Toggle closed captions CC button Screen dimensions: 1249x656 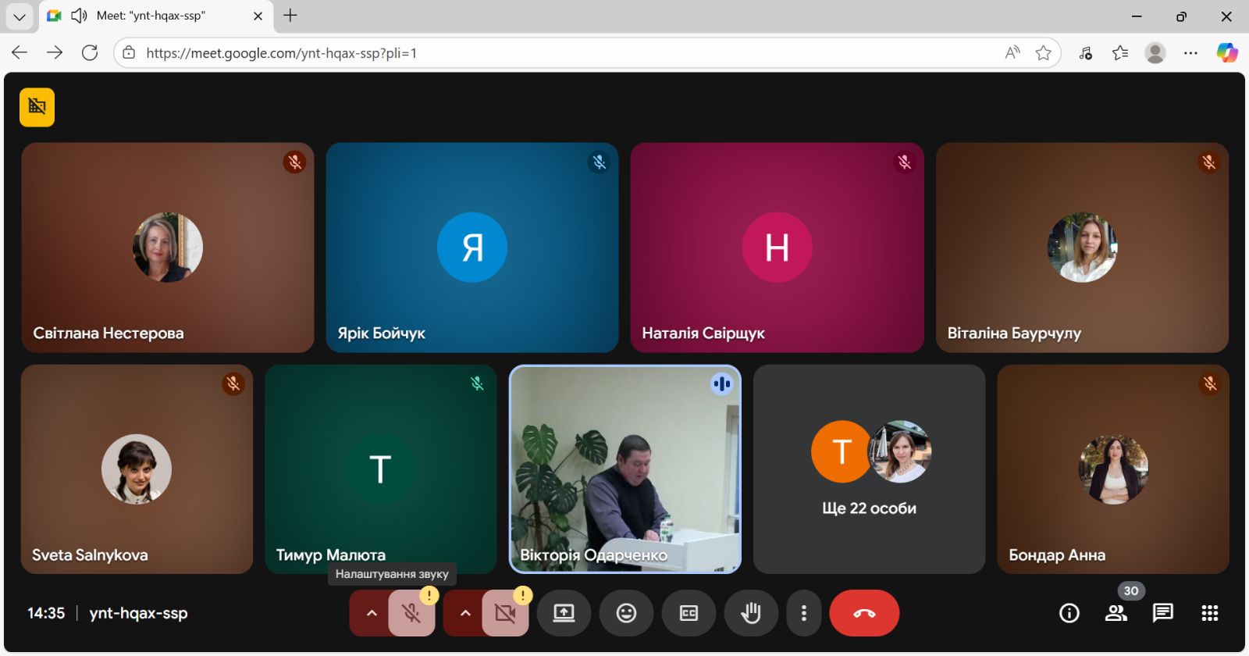[x=689, y=613]
